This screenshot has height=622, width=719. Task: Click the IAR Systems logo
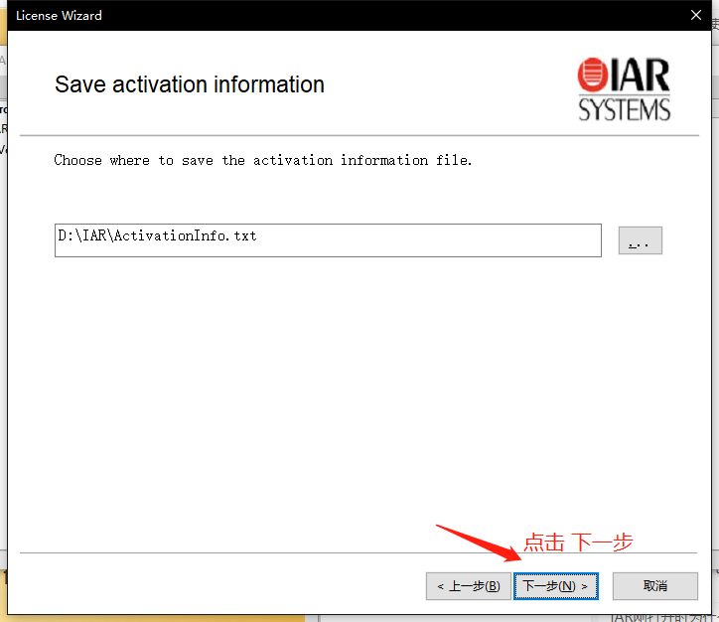624,89
